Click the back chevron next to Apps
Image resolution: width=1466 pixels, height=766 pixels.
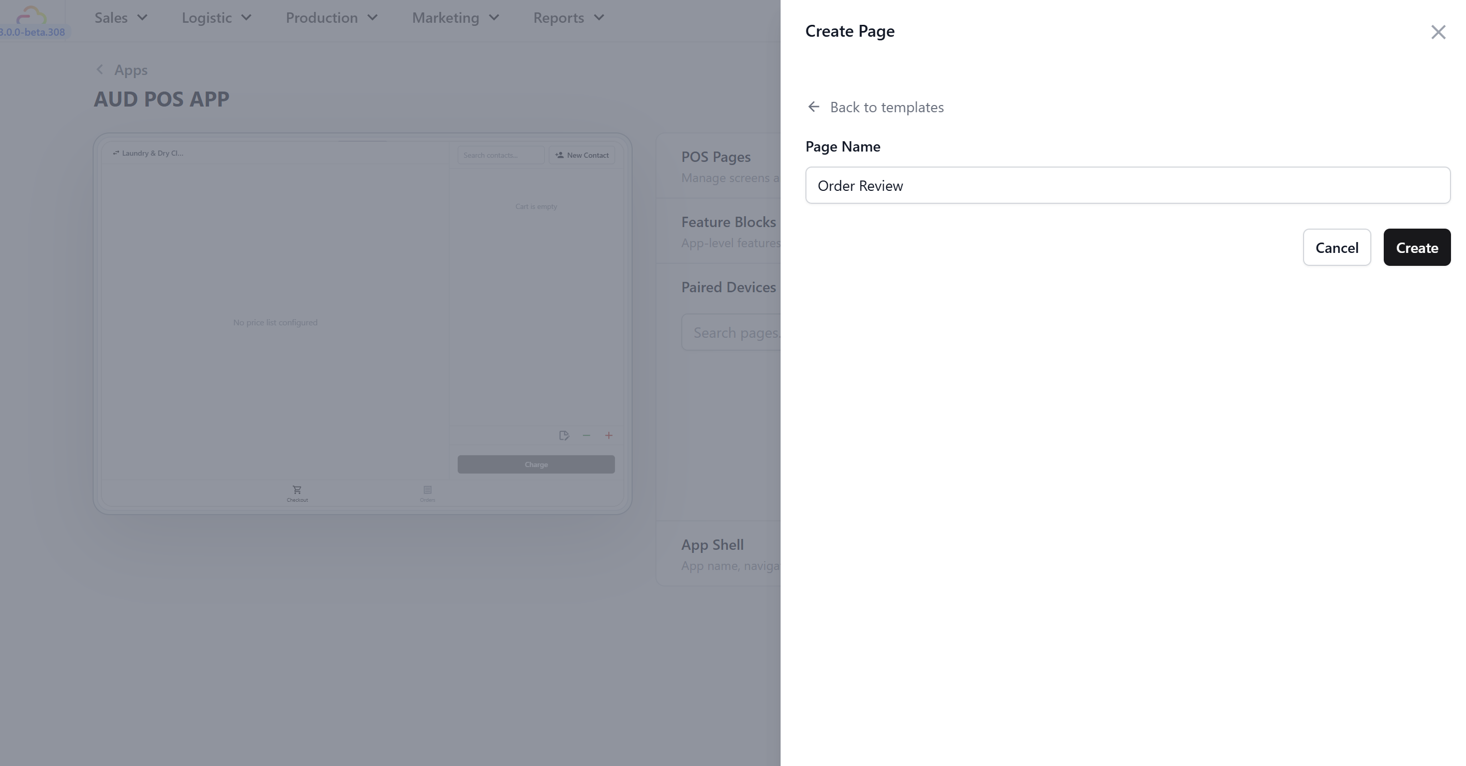pos(100,69)
